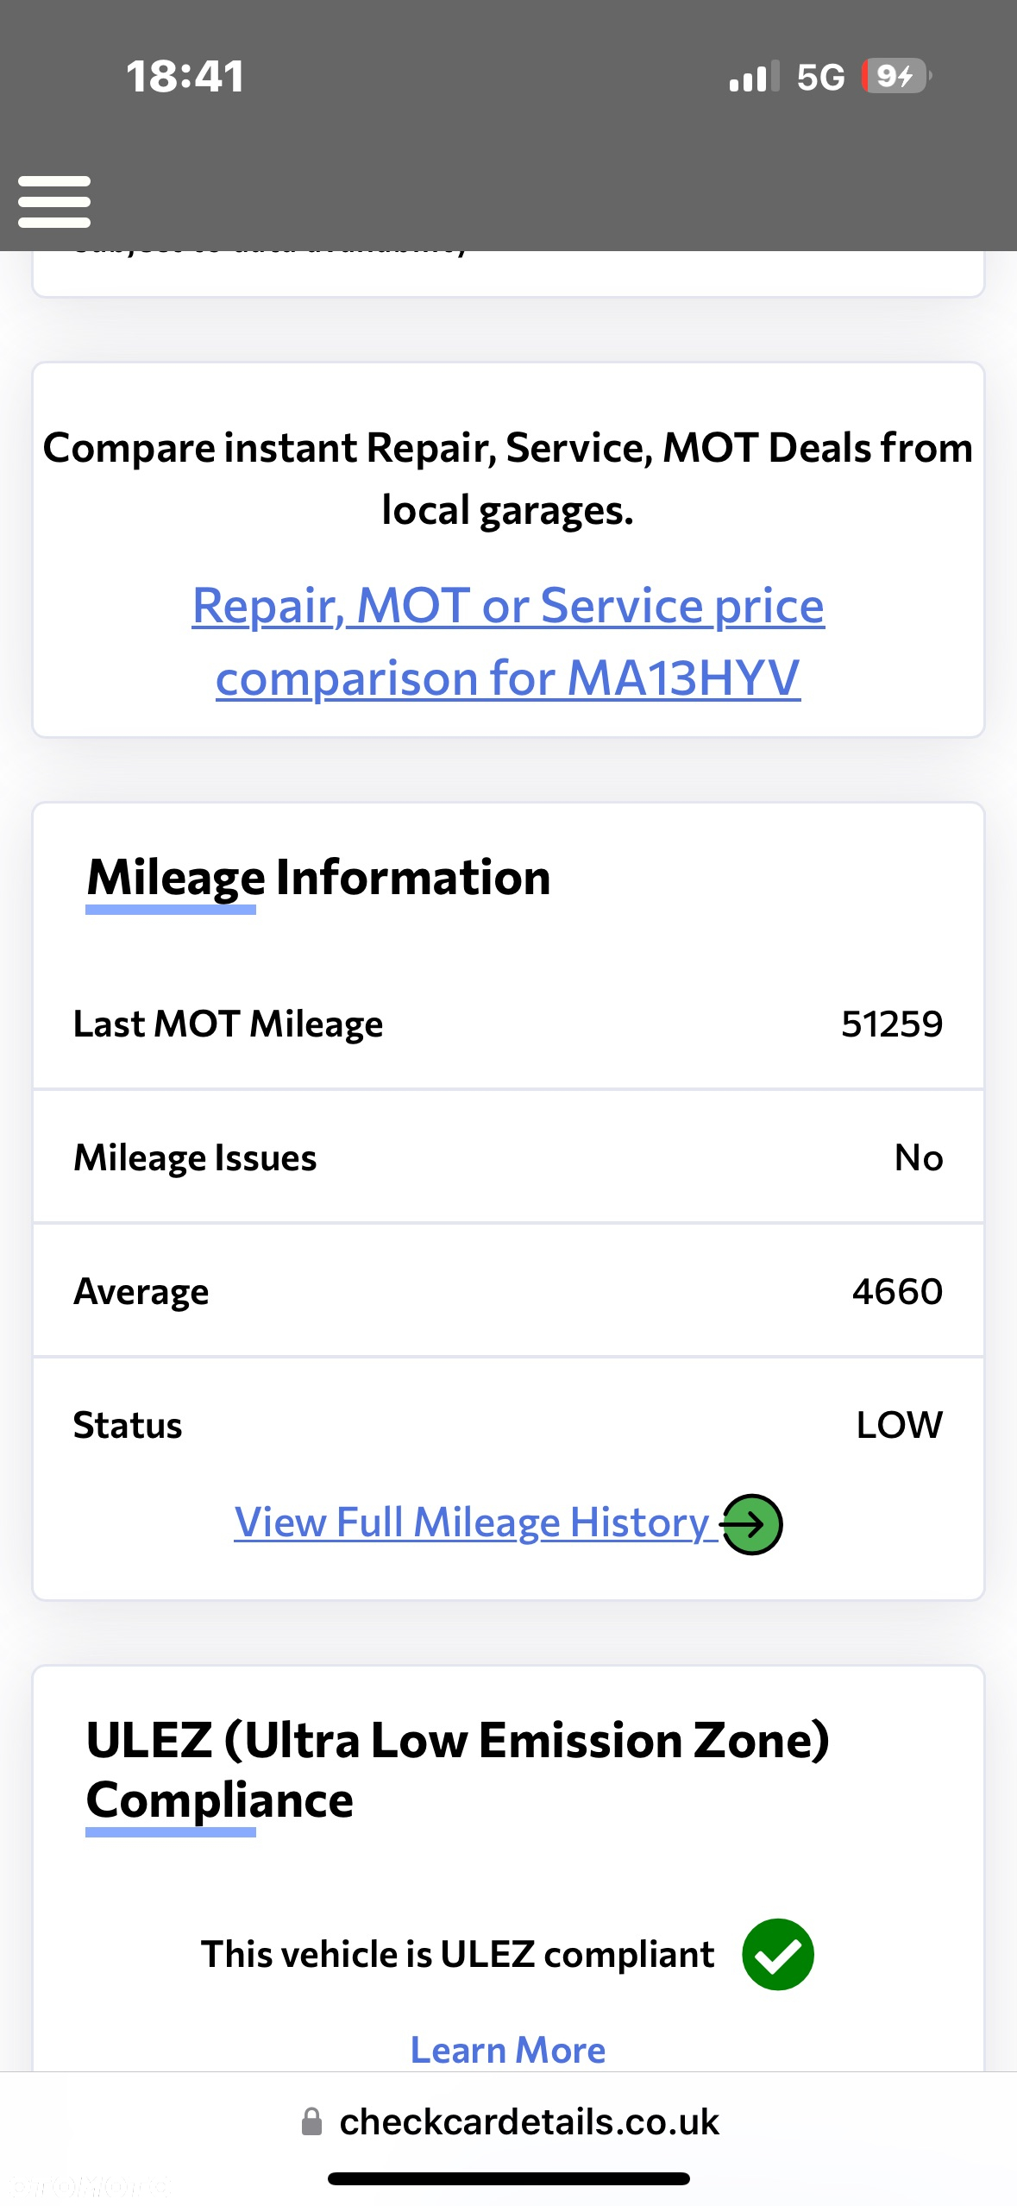Screen dimensions: 1017x2206
Task: Tap the bottom home indicator bar
Action: (x=509, y=2179)
